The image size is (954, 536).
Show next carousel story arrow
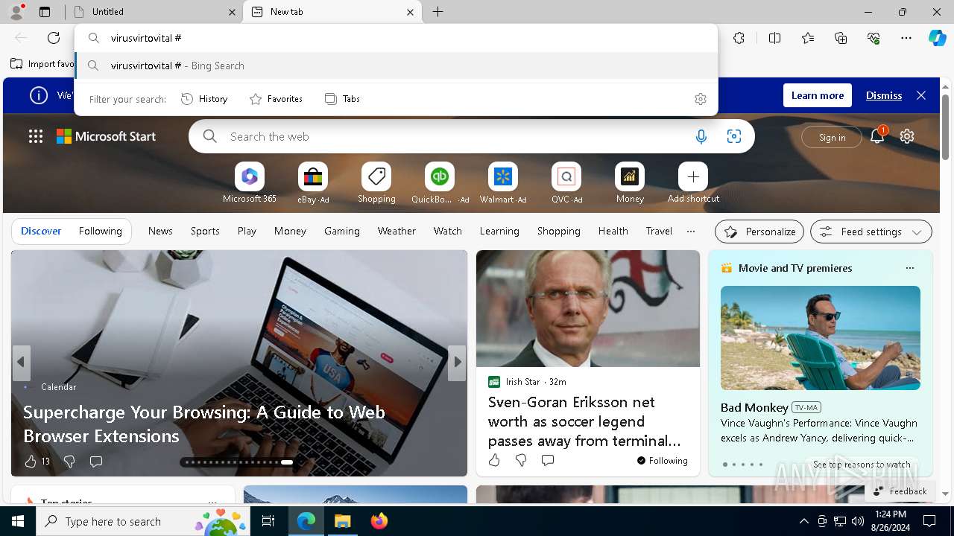457,363
